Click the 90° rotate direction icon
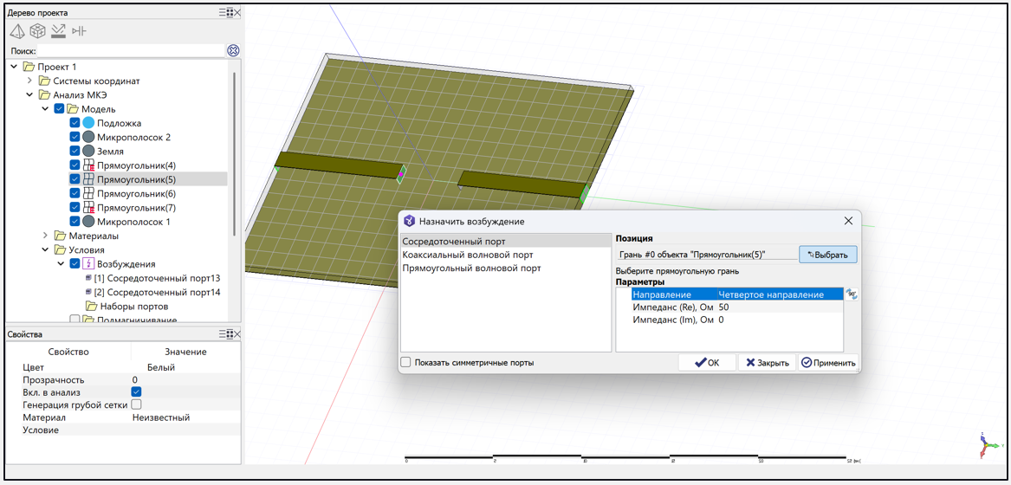Viewport: 1011px width, 485px height. [x=852, y=294]
